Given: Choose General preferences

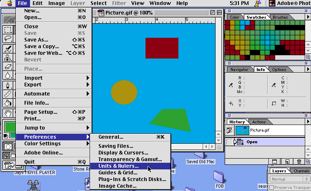Looking at the screenshot, I should (130, 137).
